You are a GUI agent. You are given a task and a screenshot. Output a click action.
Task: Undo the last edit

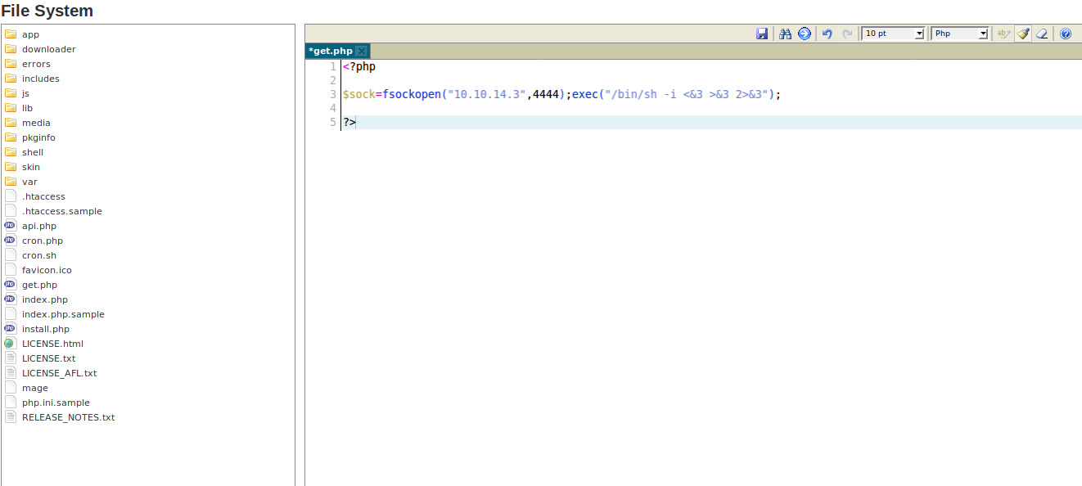point(827,34)
